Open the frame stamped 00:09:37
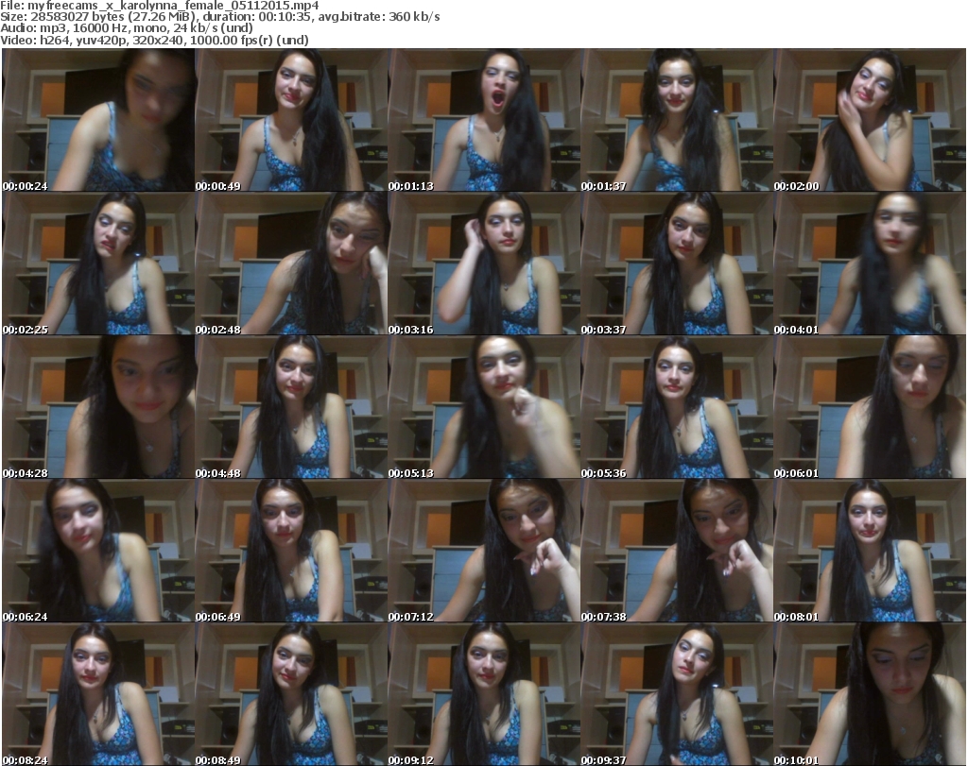This screenshot has width=968, height=766. pyautogui.click(x=677, y=694)
